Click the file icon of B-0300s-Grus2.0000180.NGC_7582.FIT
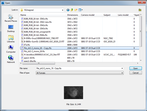 click(x=22, y=38)
